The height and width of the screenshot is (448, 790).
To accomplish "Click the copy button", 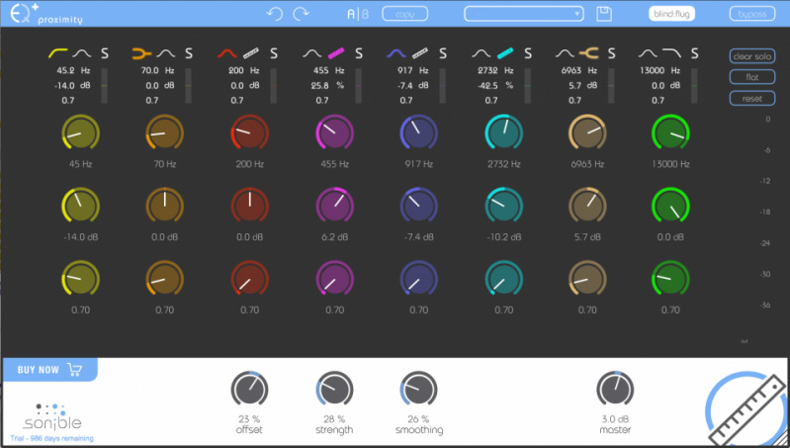I will point(405,14).
